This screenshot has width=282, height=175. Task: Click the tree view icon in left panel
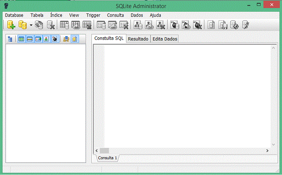coord(10,39)
